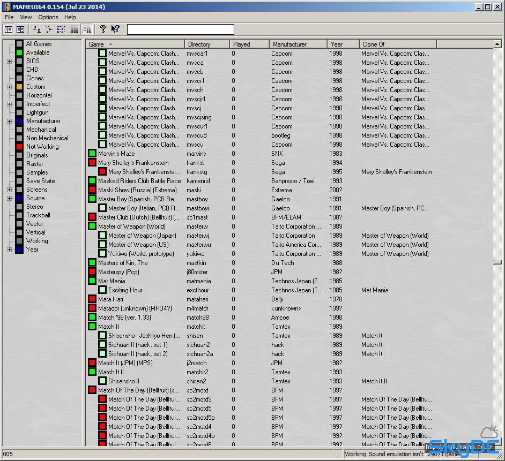The width and height of the screenshot is (505, 461).
Task: Switch to grouped view mode
Action: 87,29
